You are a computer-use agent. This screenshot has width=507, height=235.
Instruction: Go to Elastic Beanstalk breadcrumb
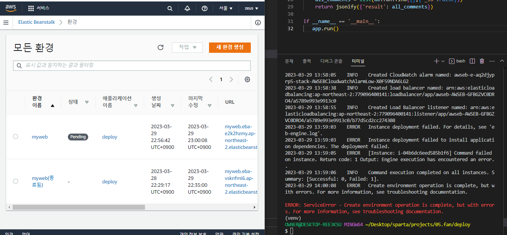tap(36, 22)
